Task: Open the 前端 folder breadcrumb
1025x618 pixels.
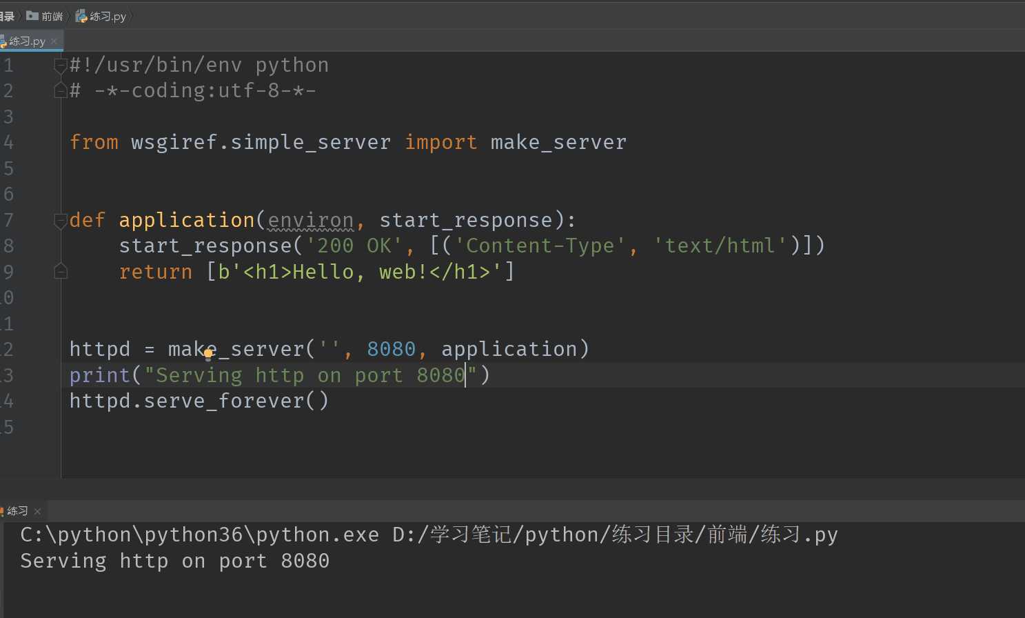Action: (52, 16)
